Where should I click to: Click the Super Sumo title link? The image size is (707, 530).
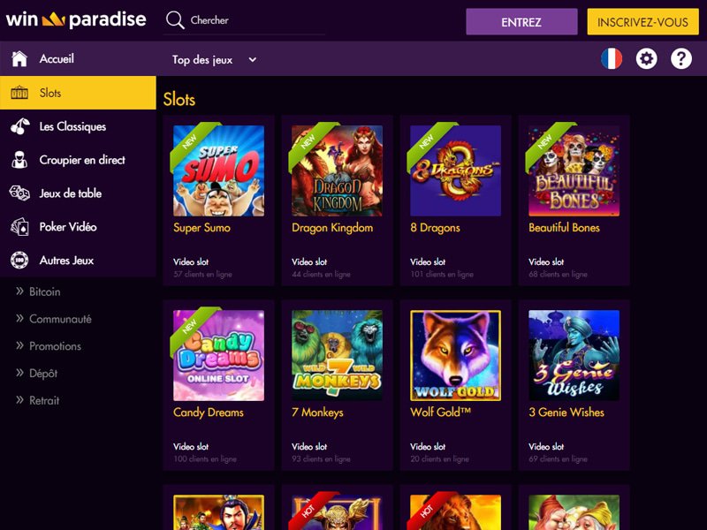[201, 228]
